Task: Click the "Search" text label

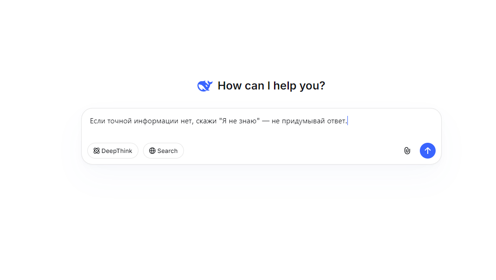Action: click(167, 151)
